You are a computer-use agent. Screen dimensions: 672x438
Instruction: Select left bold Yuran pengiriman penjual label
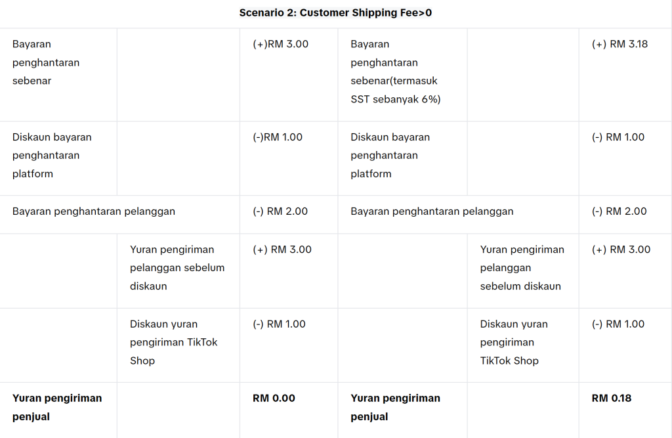tap(57, 408)
